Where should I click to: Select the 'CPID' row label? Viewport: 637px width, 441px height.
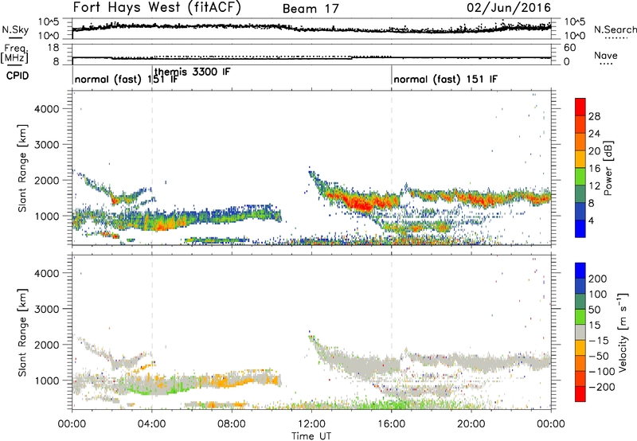click(x=18, y=76)
